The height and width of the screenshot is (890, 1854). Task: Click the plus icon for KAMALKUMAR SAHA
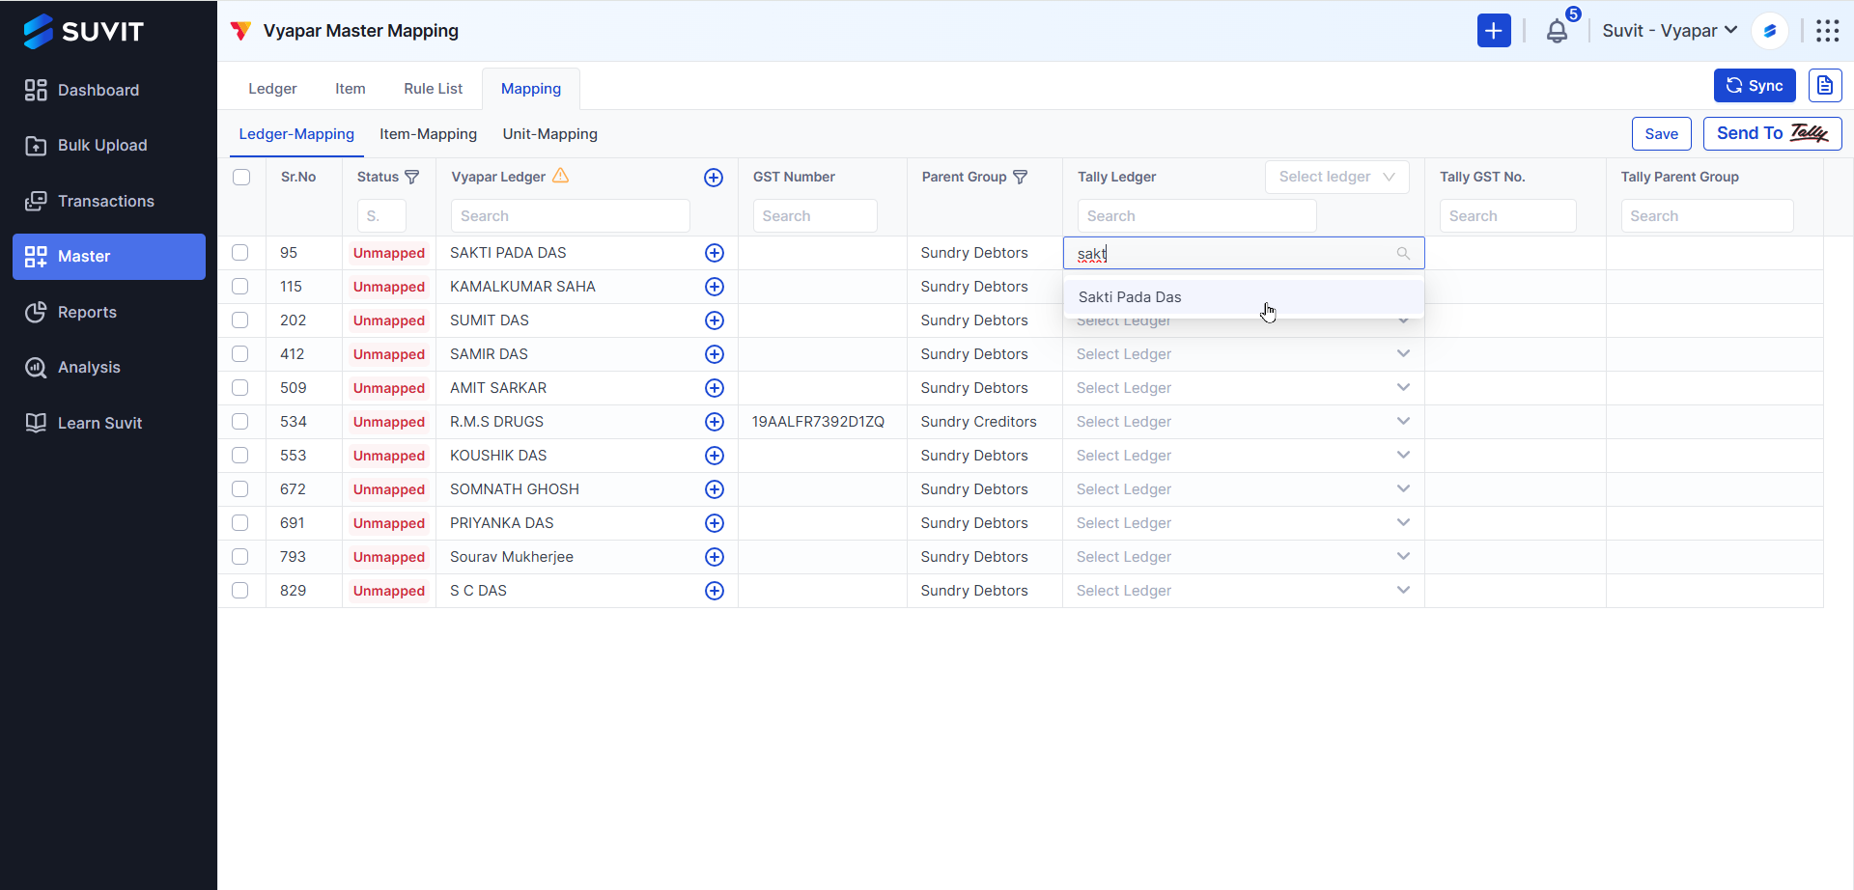(715, 287)
